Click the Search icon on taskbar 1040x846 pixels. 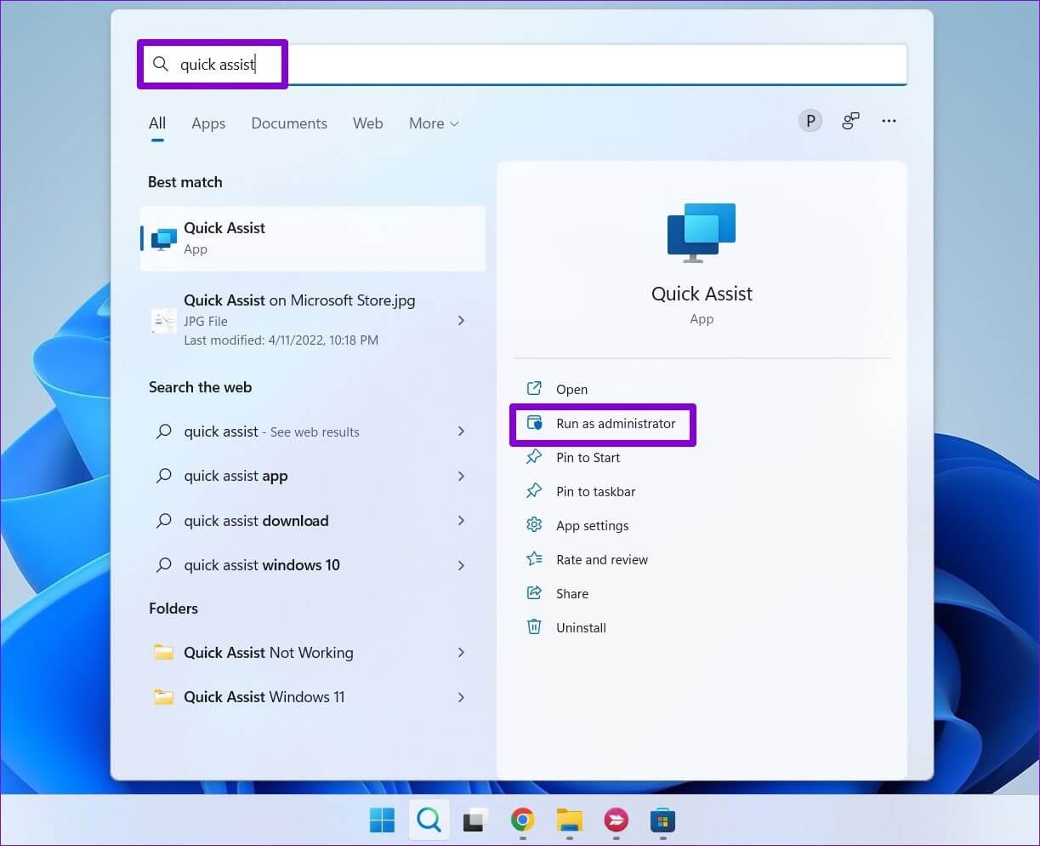pyautogui.click(x=429, y=820)
